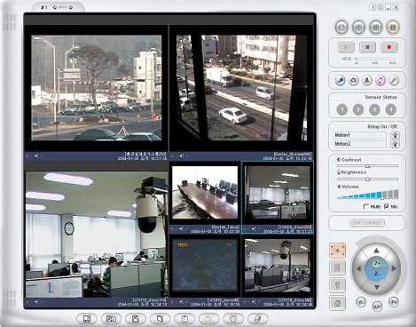
Task: Tilt camera down with PTZ down arrow
Action: (376, 287)
